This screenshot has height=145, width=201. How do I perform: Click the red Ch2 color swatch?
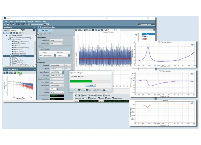point(145,39)
